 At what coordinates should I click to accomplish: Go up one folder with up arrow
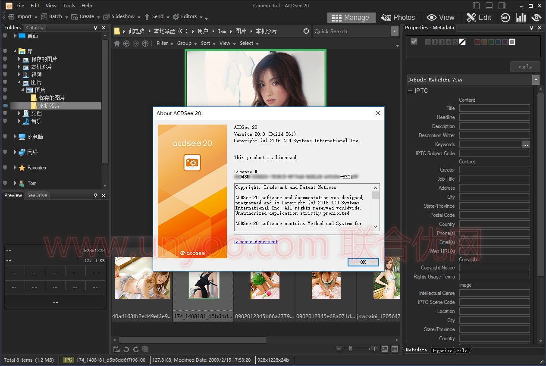(x=145, y=43)
